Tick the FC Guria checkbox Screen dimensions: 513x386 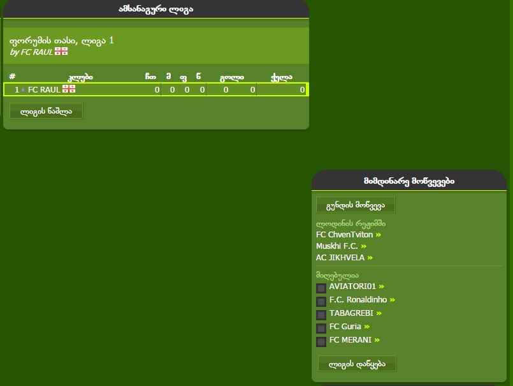click(x=321, y=329)
